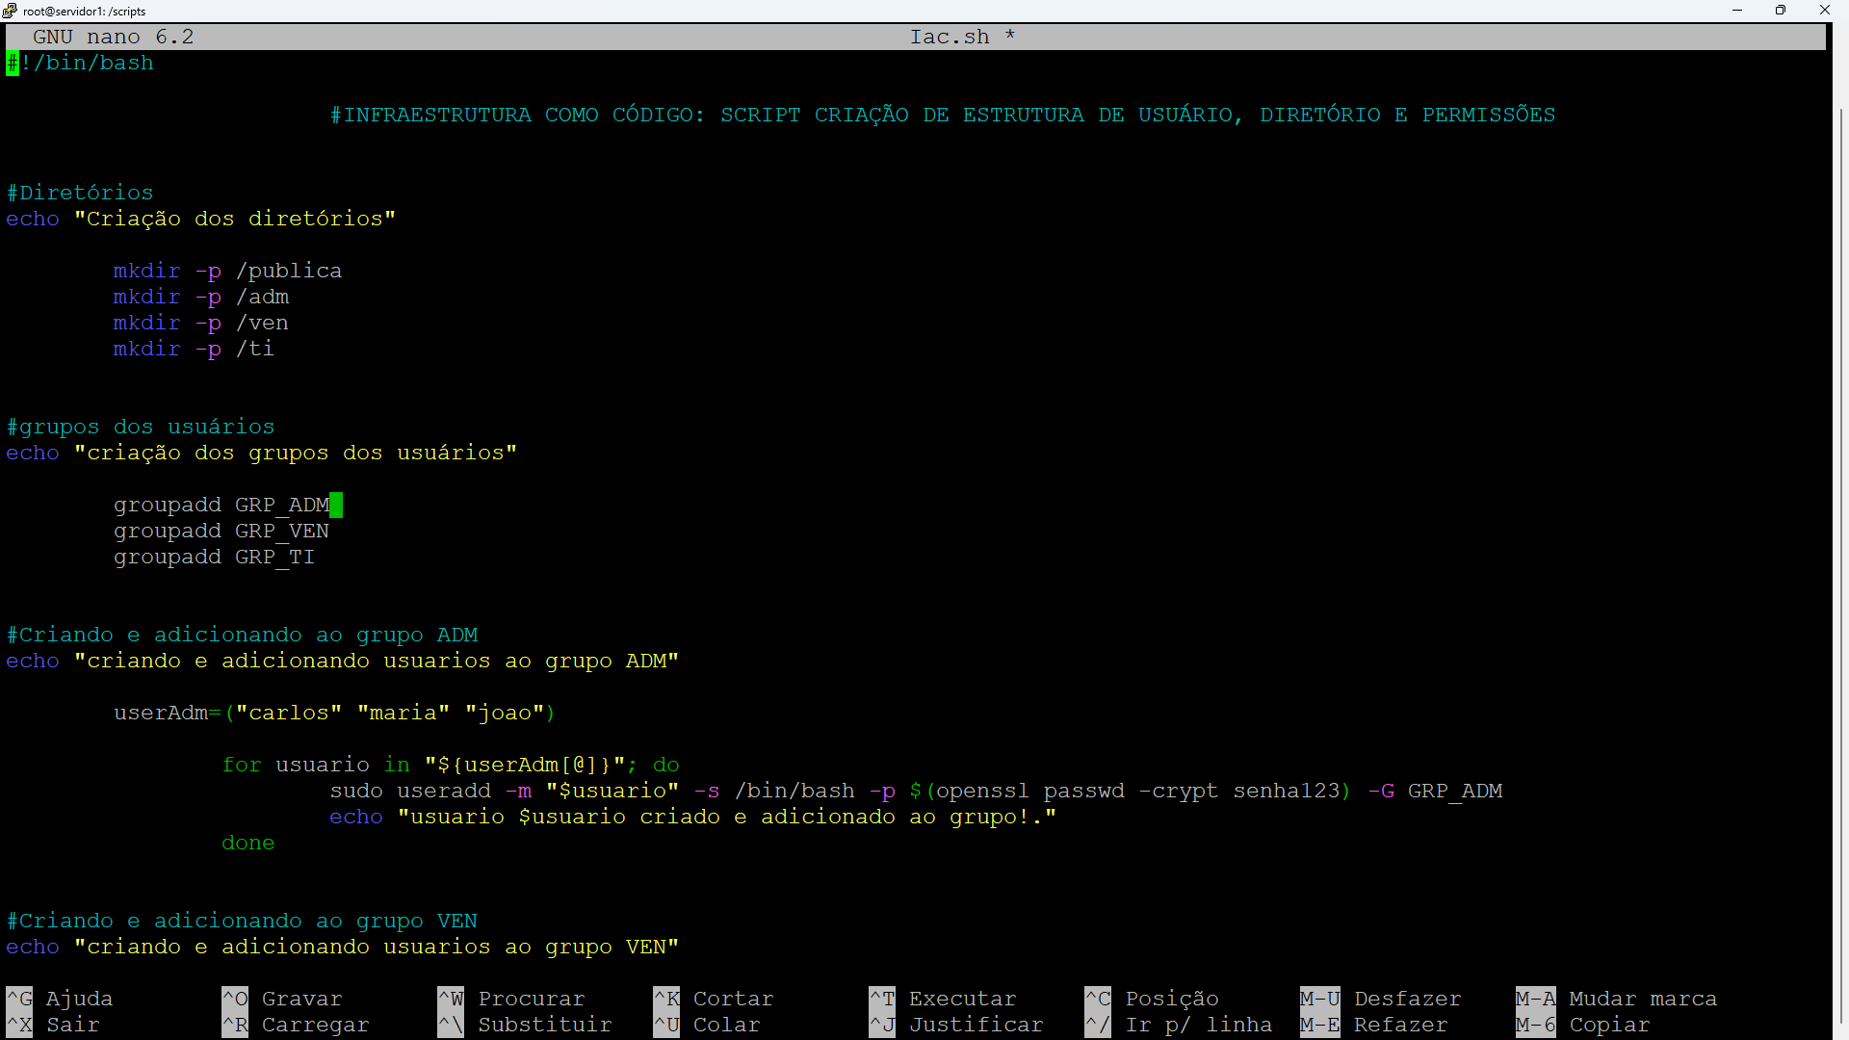Click the mkdir -p /ti line
The width and height of the screenshot is (1849, 1040).
pos(195,349)
